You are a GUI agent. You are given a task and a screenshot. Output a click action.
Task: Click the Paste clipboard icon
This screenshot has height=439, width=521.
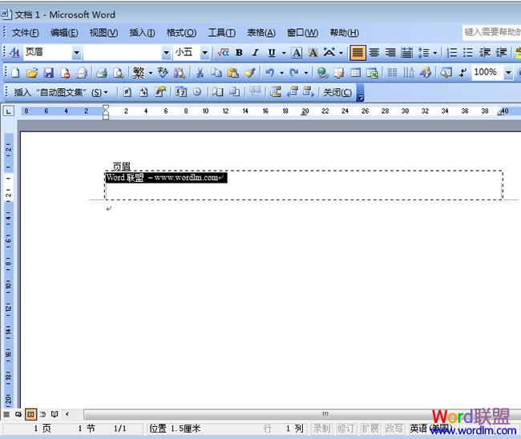(x=233, y=72)
